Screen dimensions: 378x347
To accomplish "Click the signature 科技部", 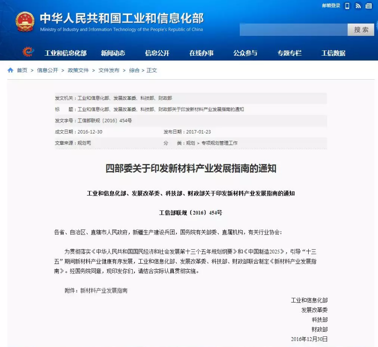I will pos(320,320).
